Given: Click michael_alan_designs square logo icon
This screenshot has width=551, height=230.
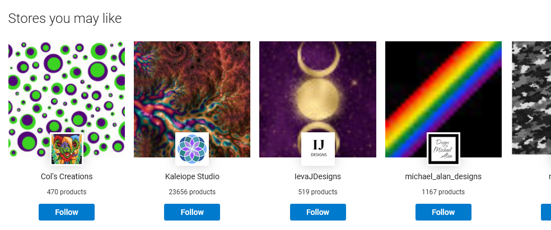Looking at the screenshot, I should tap(443, 149).
